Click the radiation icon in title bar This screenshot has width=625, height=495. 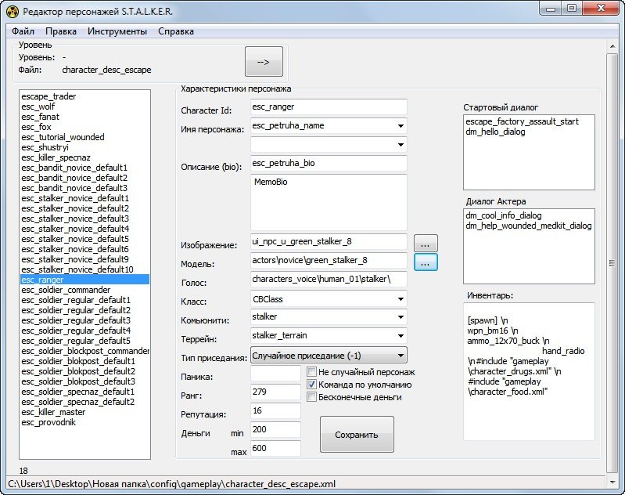12,10
